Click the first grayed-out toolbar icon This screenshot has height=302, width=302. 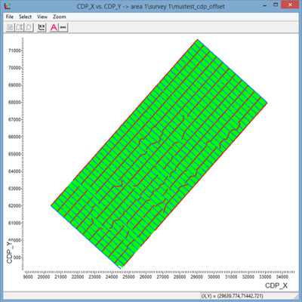[x=10, y=27]
